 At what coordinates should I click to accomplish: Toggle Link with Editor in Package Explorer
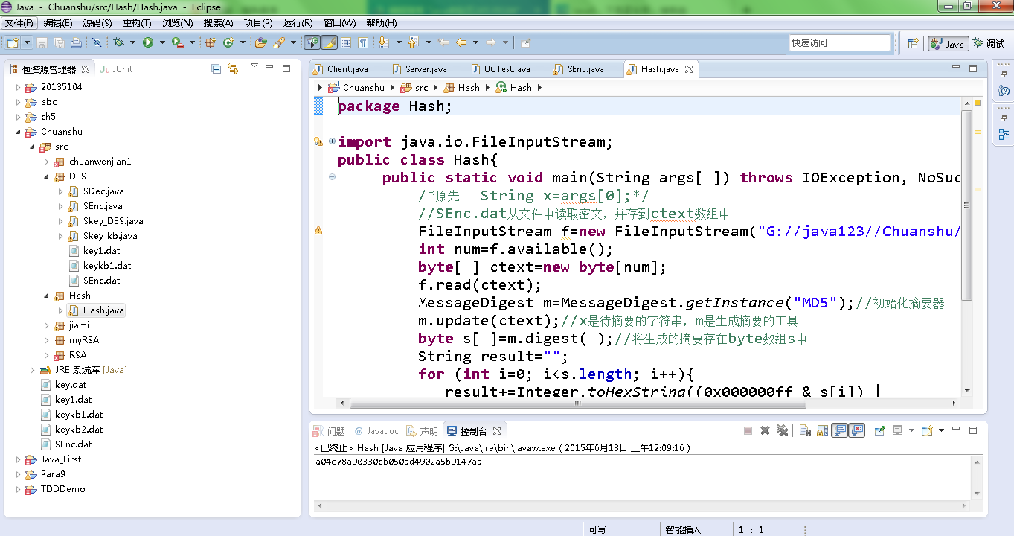(233, 68)
